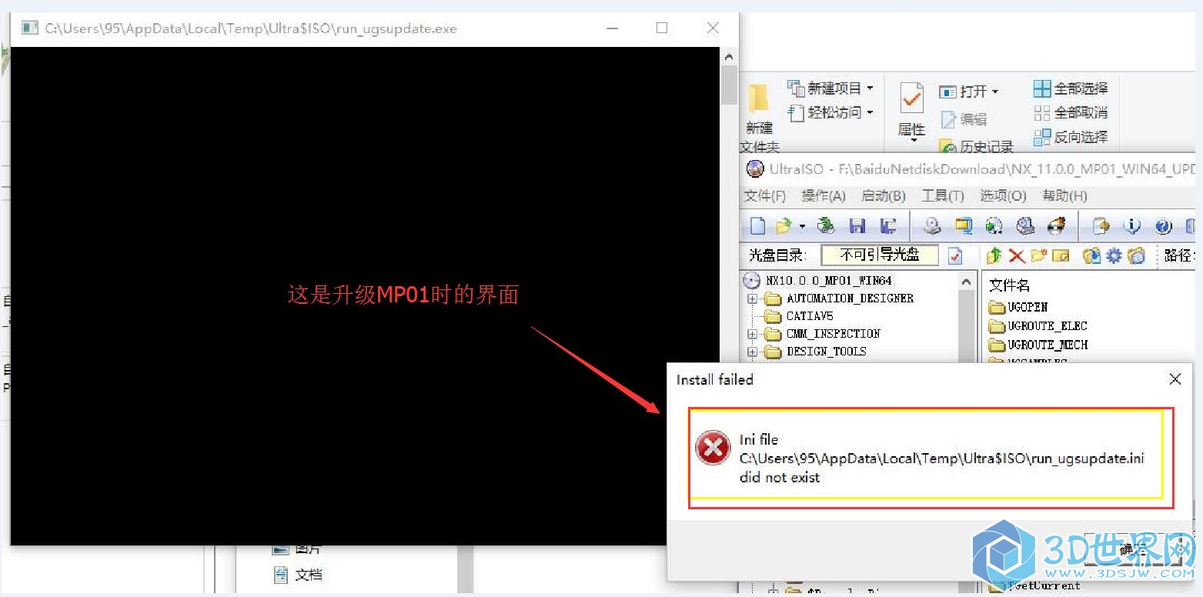Open the 操作(A) menu in UltraISO

(x=824, y=196)
